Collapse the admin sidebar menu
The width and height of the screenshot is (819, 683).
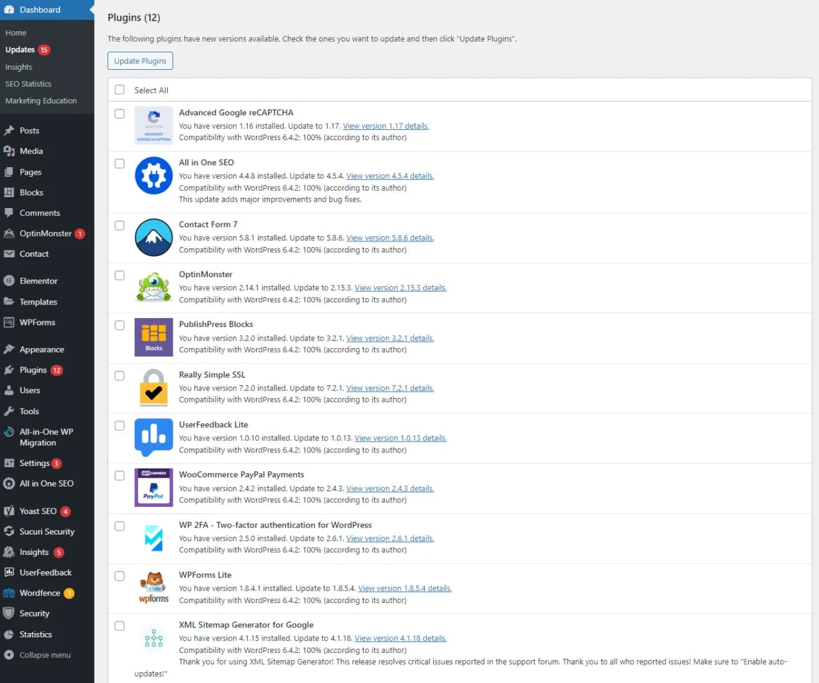(x=45, y=655)
